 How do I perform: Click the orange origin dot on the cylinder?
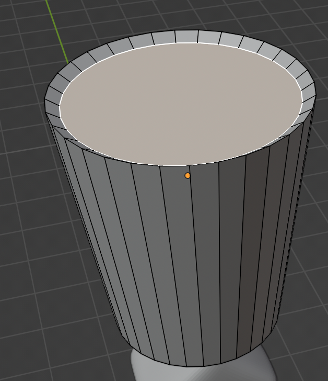click(188, 175)
